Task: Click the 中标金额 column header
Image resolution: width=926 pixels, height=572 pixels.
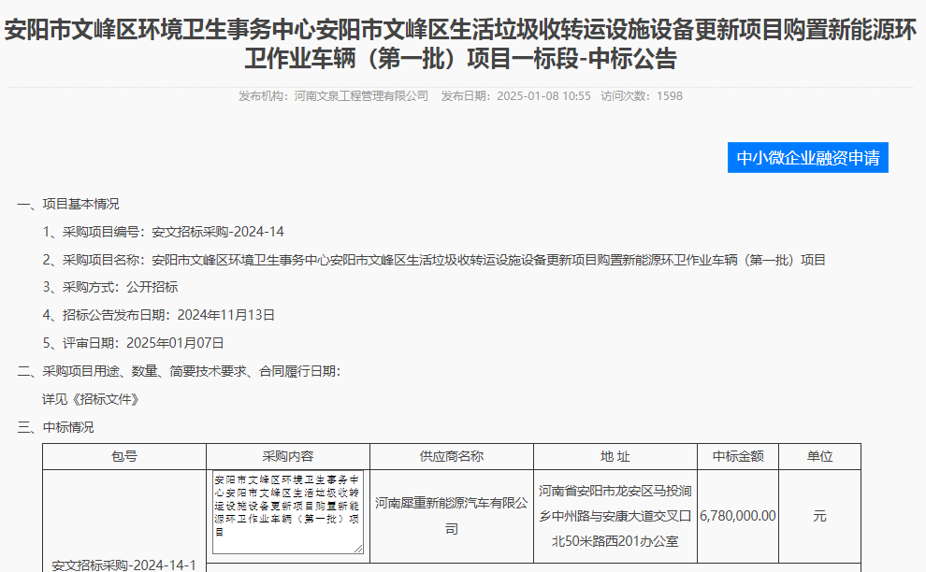Action: click(738, 456)
